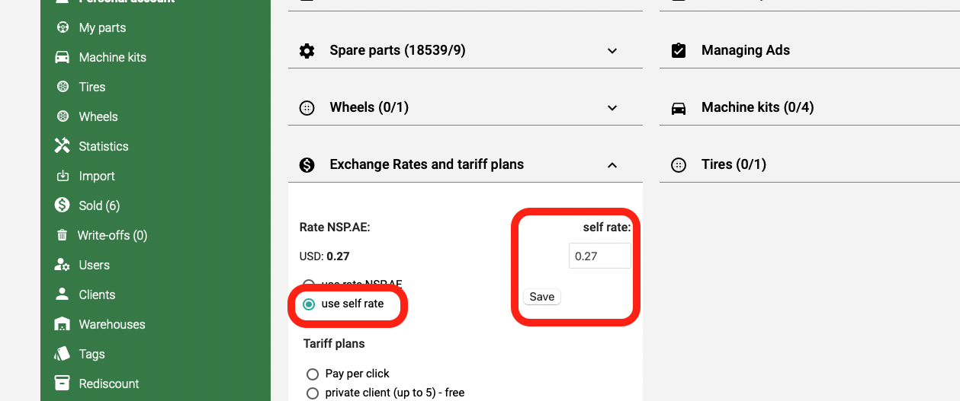The width and height of the screenshot is (960, 401).
Task: Select the use rate NSP.AE option
Action: 309,284
